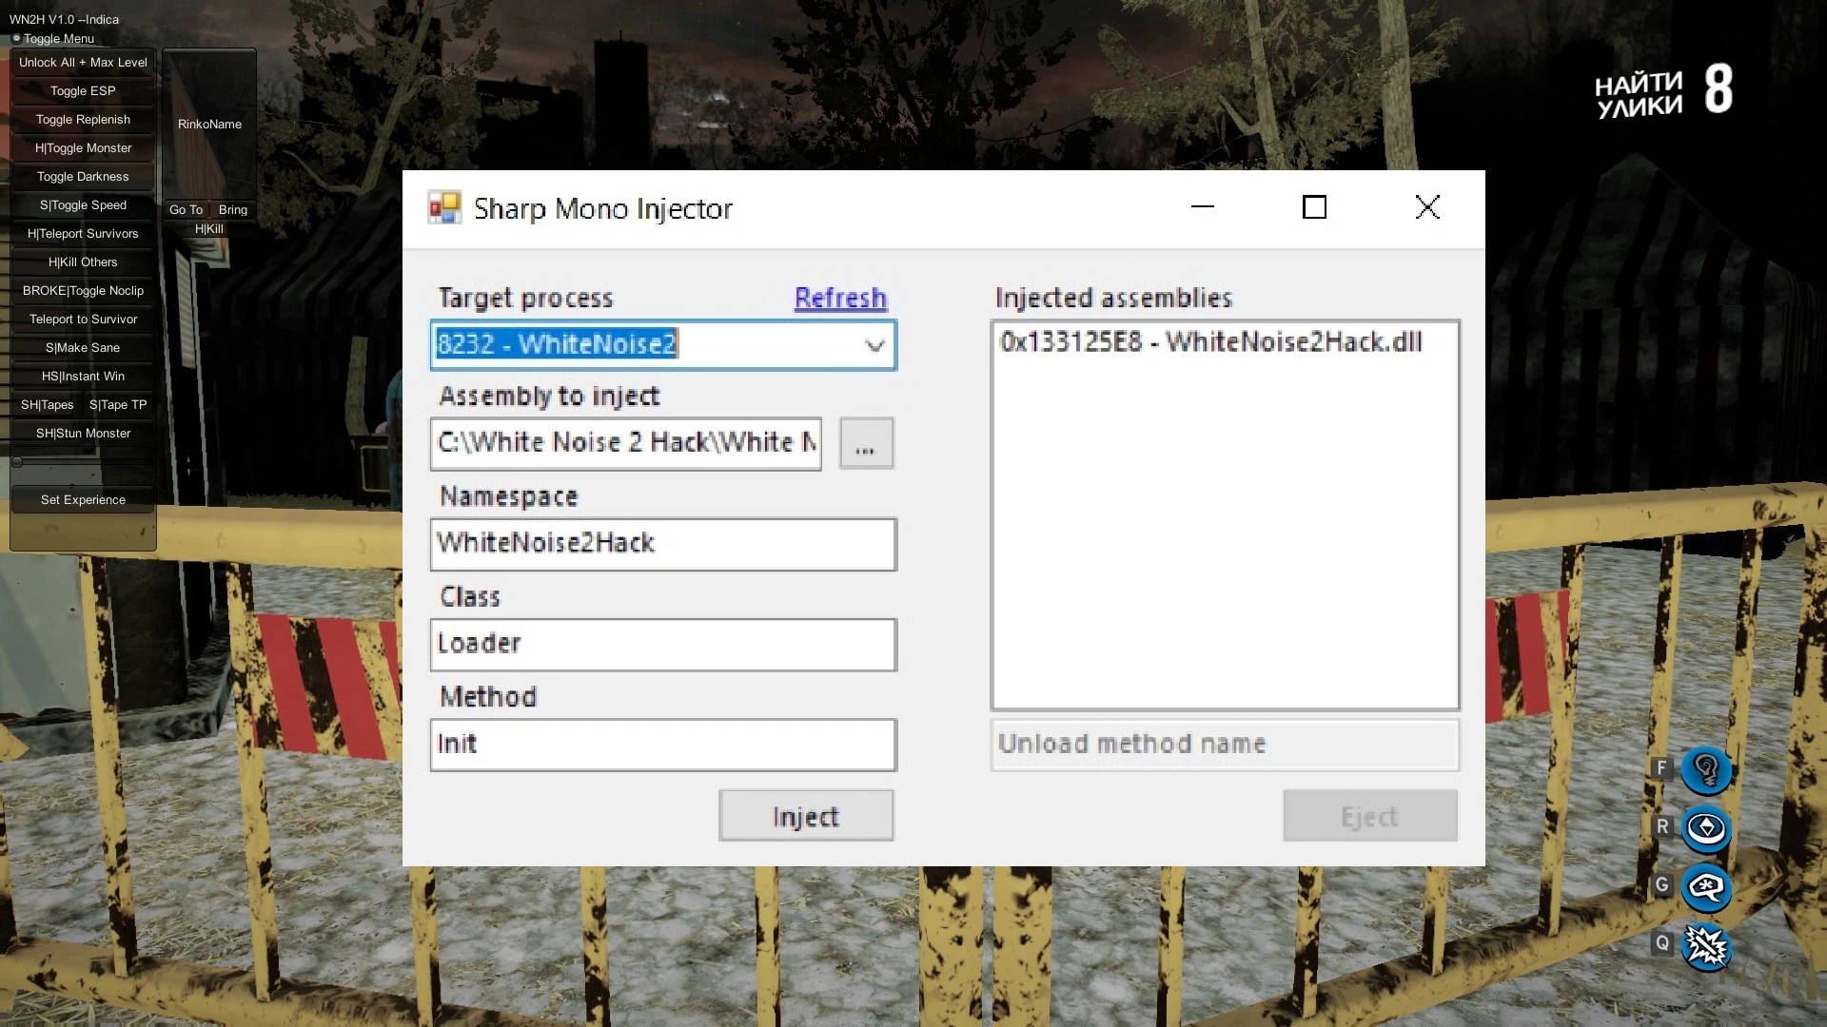This screenshot has height=1027, width=1827.
Task: Click the НАЙТИ УЛИКИ clue counter
Action: (1660, 92)
